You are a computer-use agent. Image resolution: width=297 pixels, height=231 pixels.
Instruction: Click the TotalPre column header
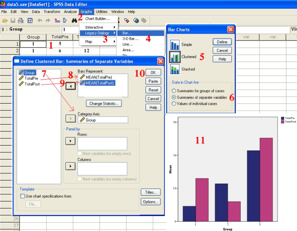pos(60,37)
